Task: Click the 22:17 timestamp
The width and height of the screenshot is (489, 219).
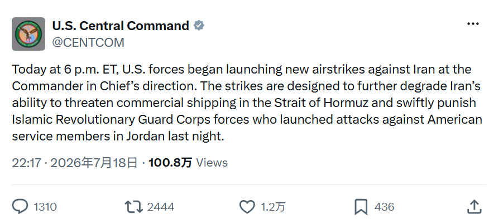Action: point(26,163)
